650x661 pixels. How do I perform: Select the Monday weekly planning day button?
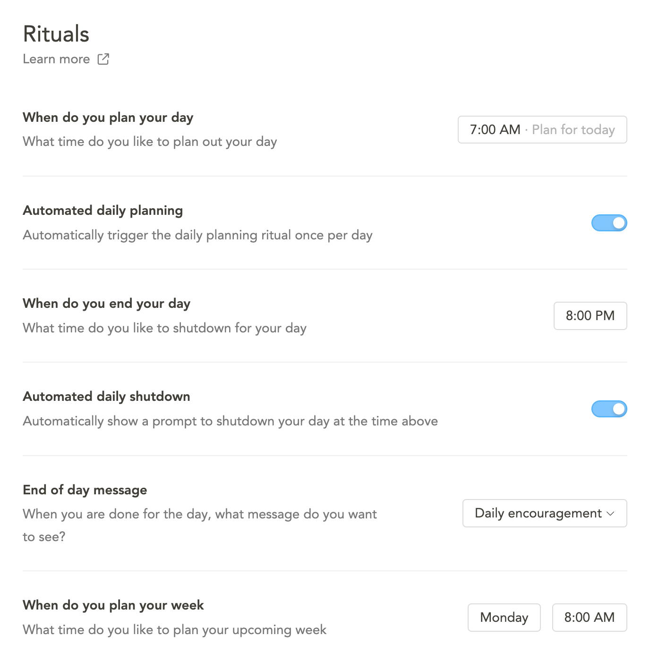click(x=504, y=618)
